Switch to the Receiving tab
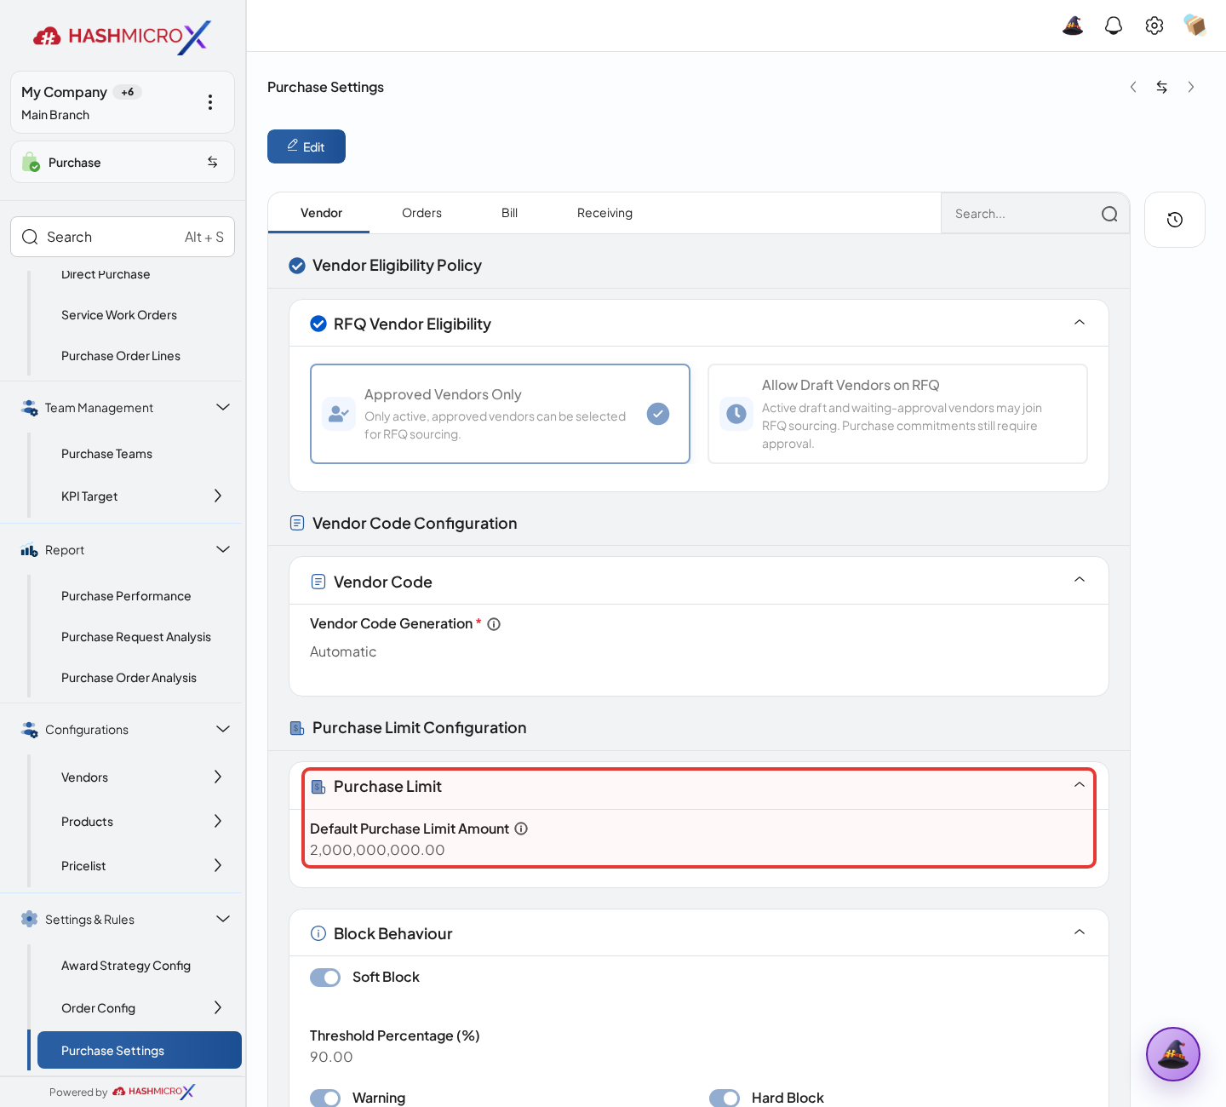This screenshot has width=1226, height=1107. (604, 213)
